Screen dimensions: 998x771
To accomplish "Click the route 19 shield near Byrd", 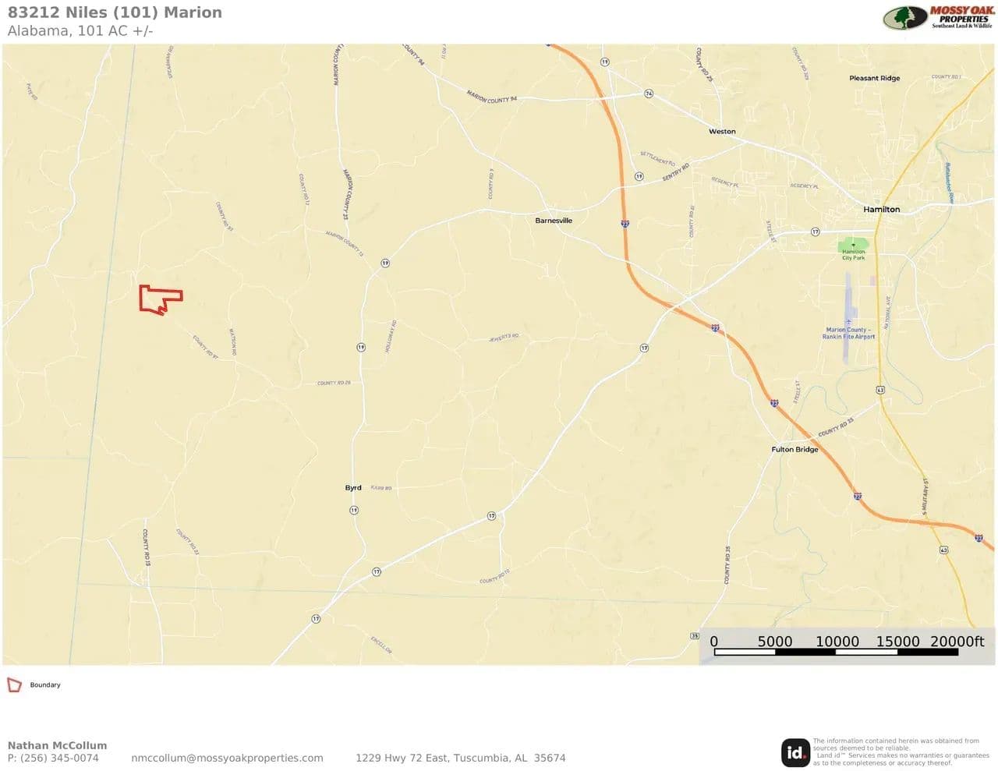I will click(354, 510).
